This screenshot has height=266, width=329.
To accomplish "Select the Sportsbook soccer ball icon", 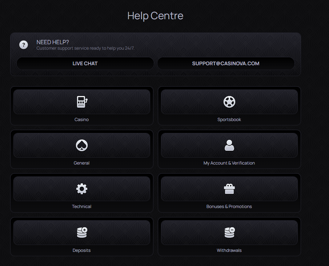I will pos(229,102).
